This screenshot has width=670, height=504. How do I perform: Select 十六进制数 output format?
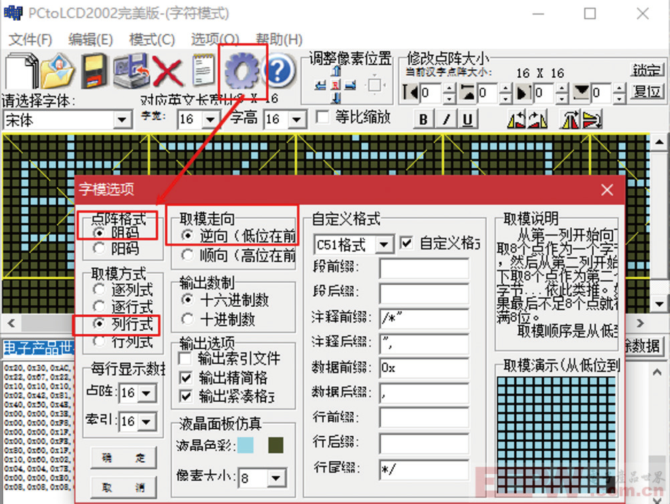[x=187, y=300]
